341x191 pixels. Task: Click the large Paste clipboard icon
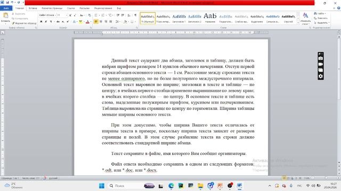(5, 15)
